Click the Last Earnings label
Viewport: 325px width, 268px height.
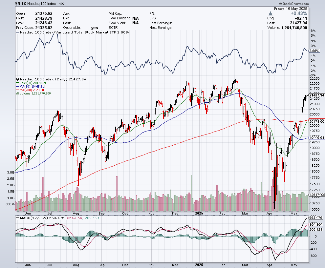coord(161,23)
